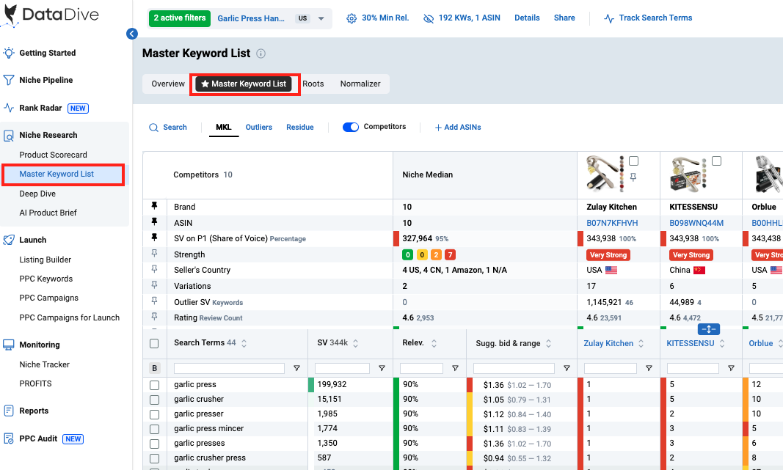Pin the Seller's Country row
This screenshot has height=470, width=783.
point(154,269)
